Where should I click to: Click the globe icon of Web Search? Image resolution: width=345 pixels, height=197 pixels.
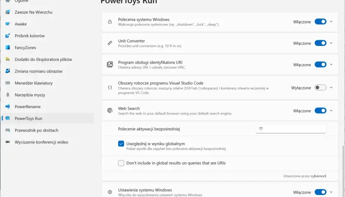coord(110,110)
